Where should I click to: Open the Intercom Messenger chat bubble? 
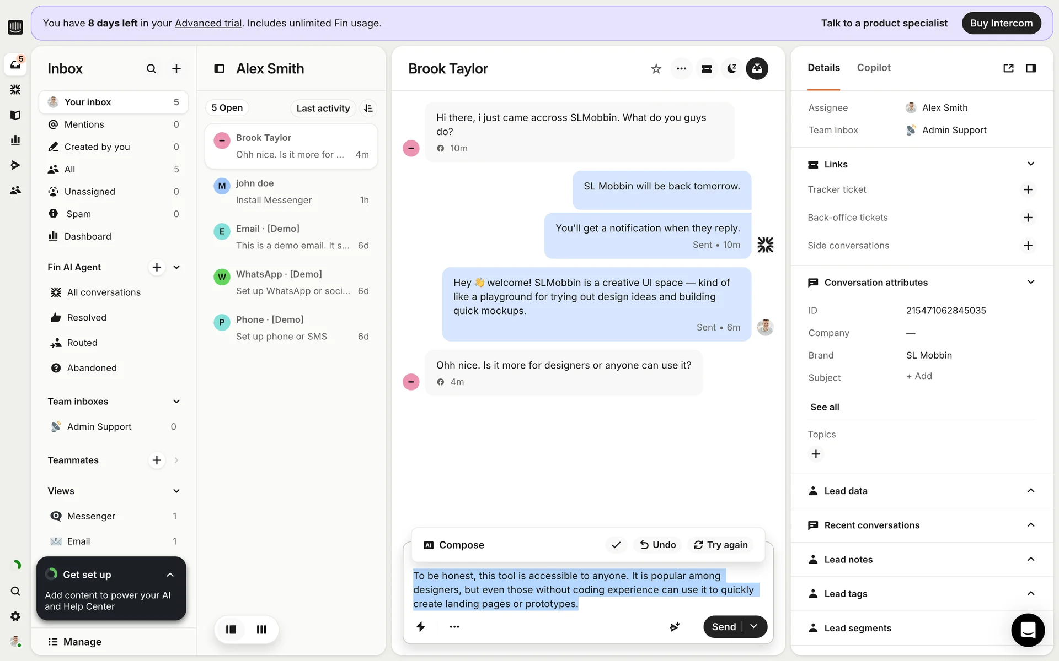(1028, 630)
